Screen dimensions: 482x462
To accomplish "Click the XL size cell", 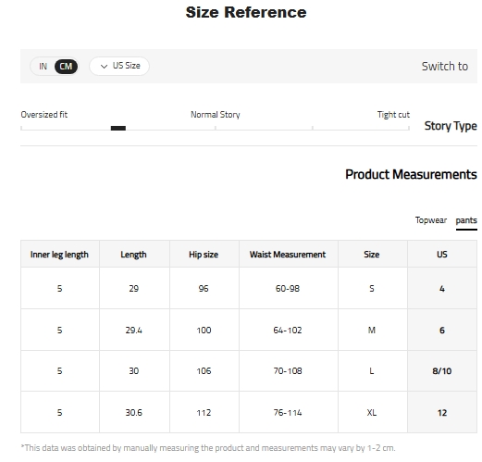I will (x=372, y=412).
